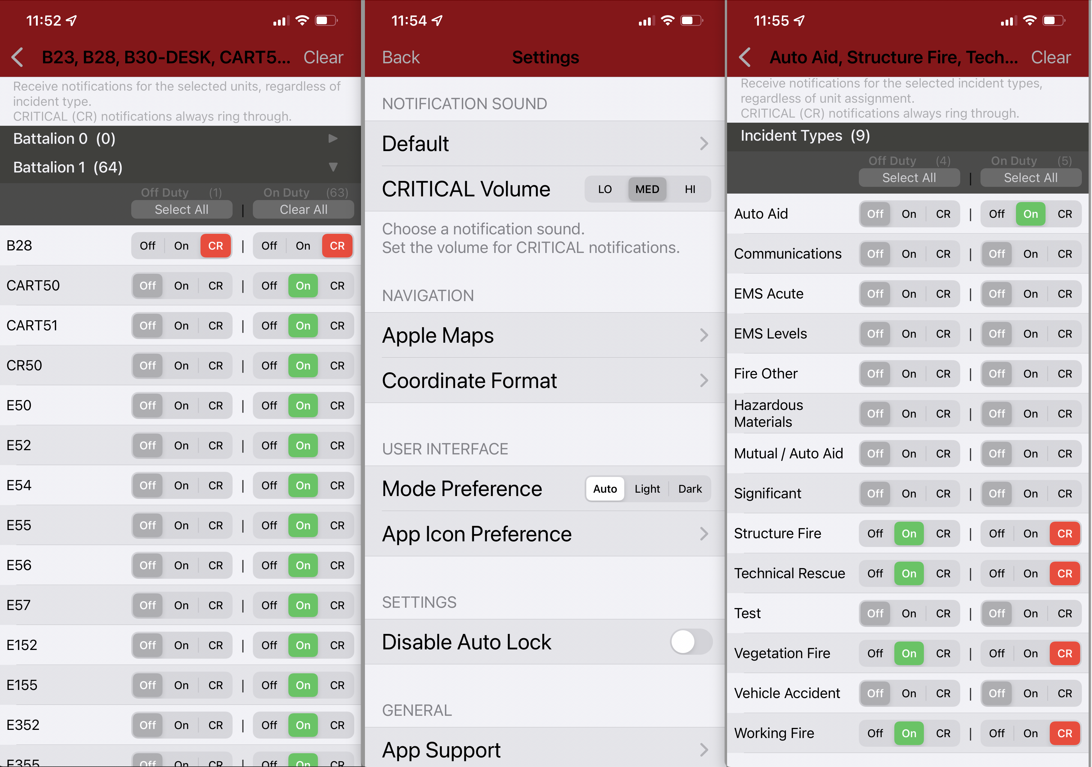Open App Icon Preference chevron

point(704,534)
